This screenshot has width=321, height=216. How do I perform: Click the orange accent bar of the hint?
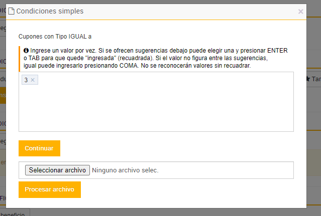pos(19,58)
